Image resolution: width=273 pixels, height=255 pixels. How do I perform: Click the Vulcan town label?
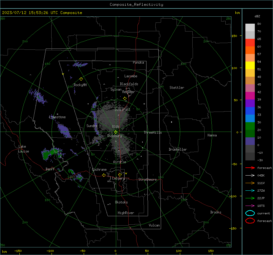pyautogui.click(x=154, y=225)
